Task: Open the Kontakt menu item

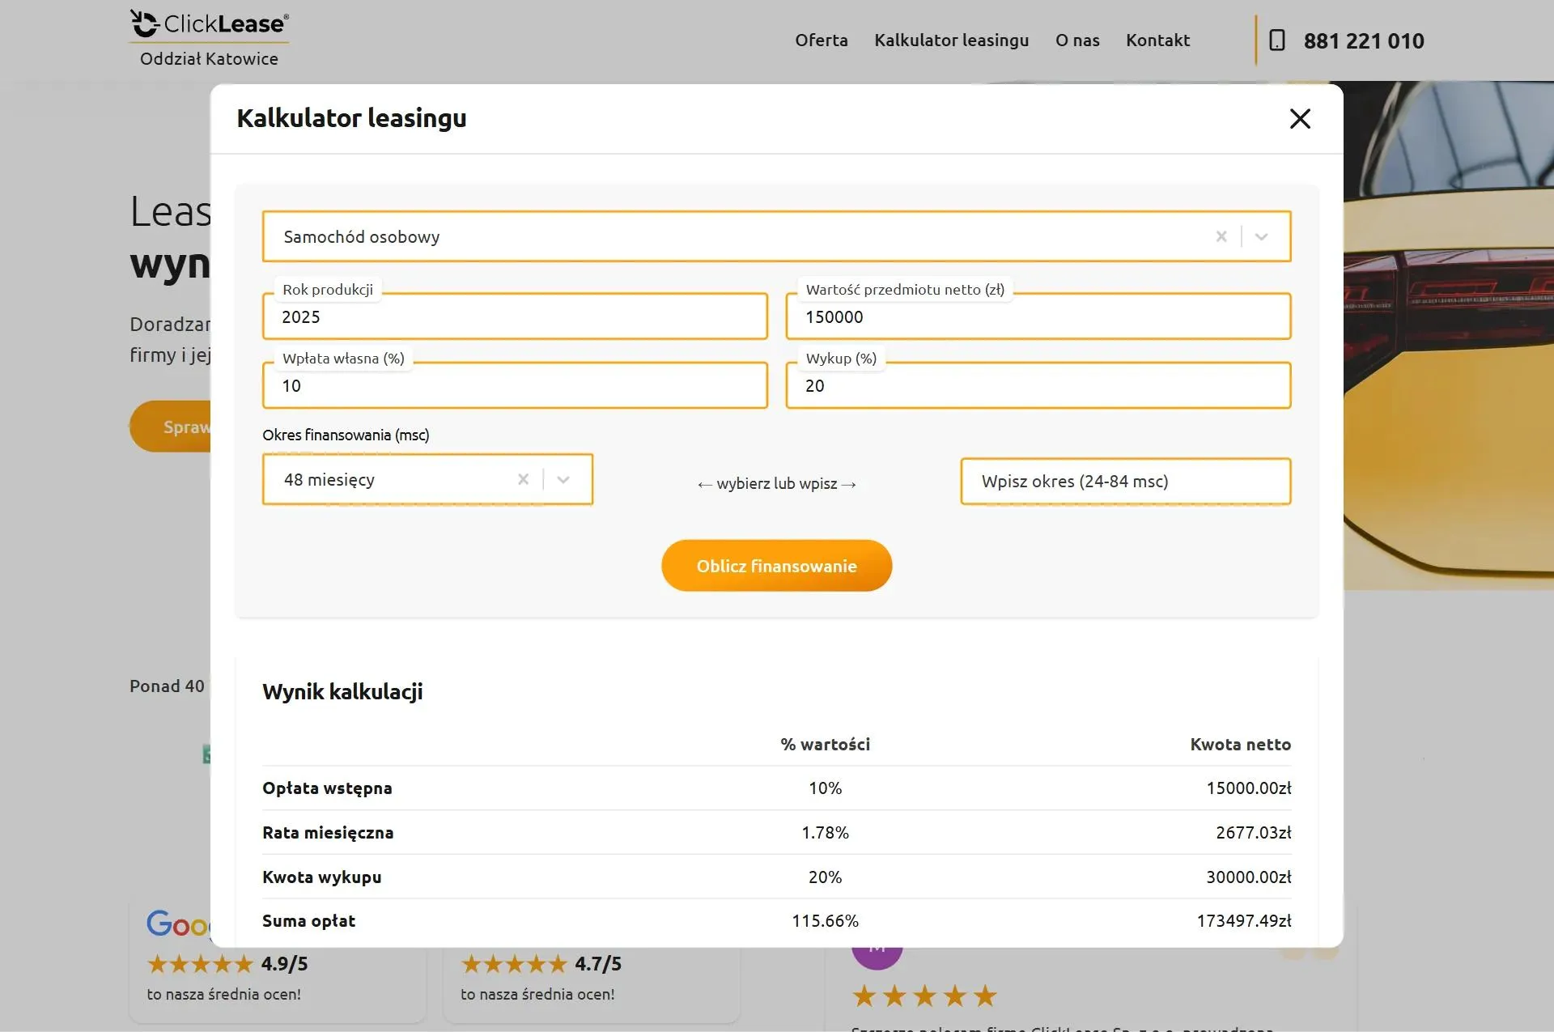Action: pyautogui.click(x=1157, y=40)
